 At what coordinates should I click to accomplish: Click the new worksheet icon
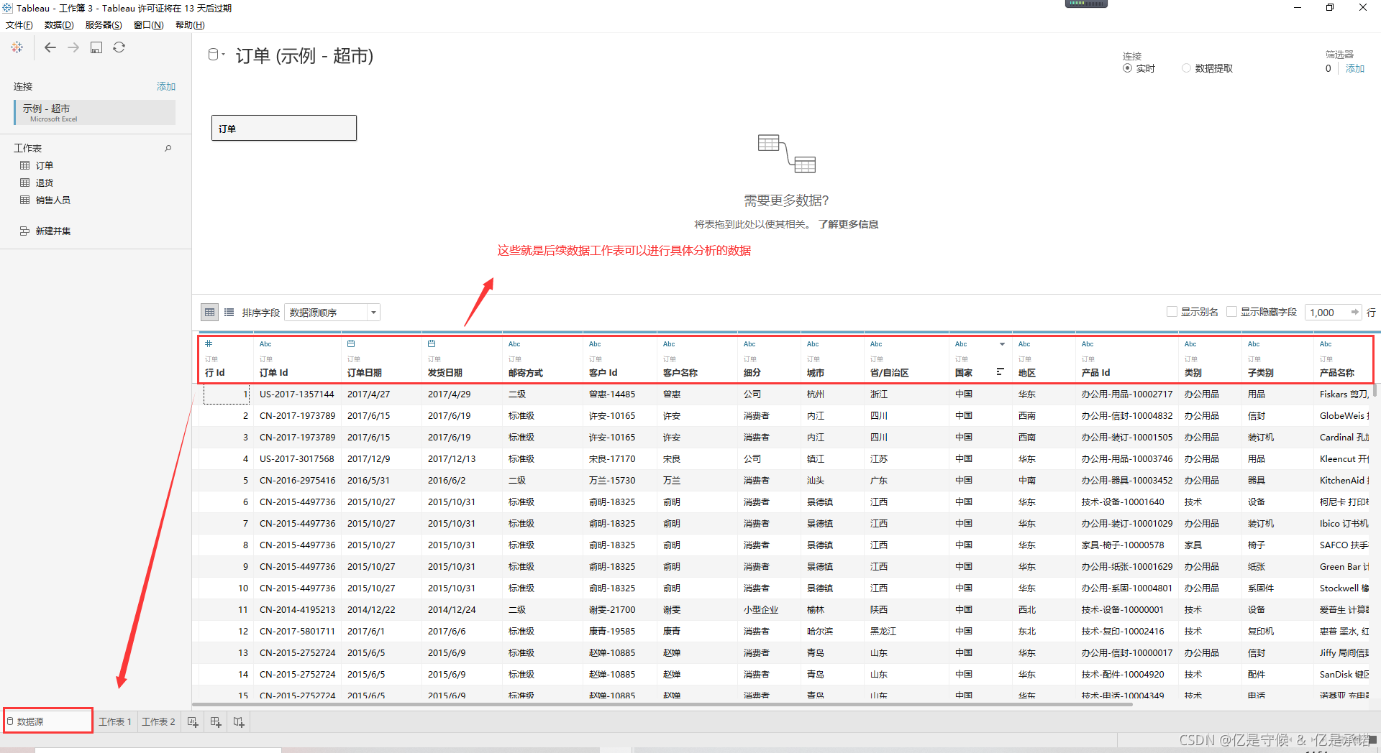(193, 721)
